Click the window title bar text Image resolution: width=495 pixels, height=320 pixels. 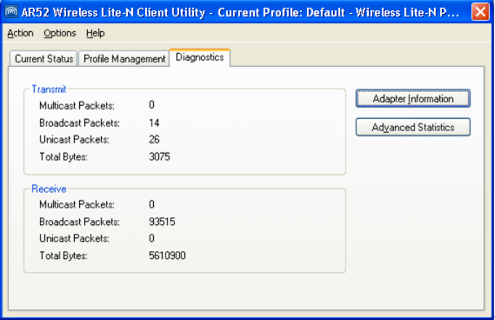[240, 12]
